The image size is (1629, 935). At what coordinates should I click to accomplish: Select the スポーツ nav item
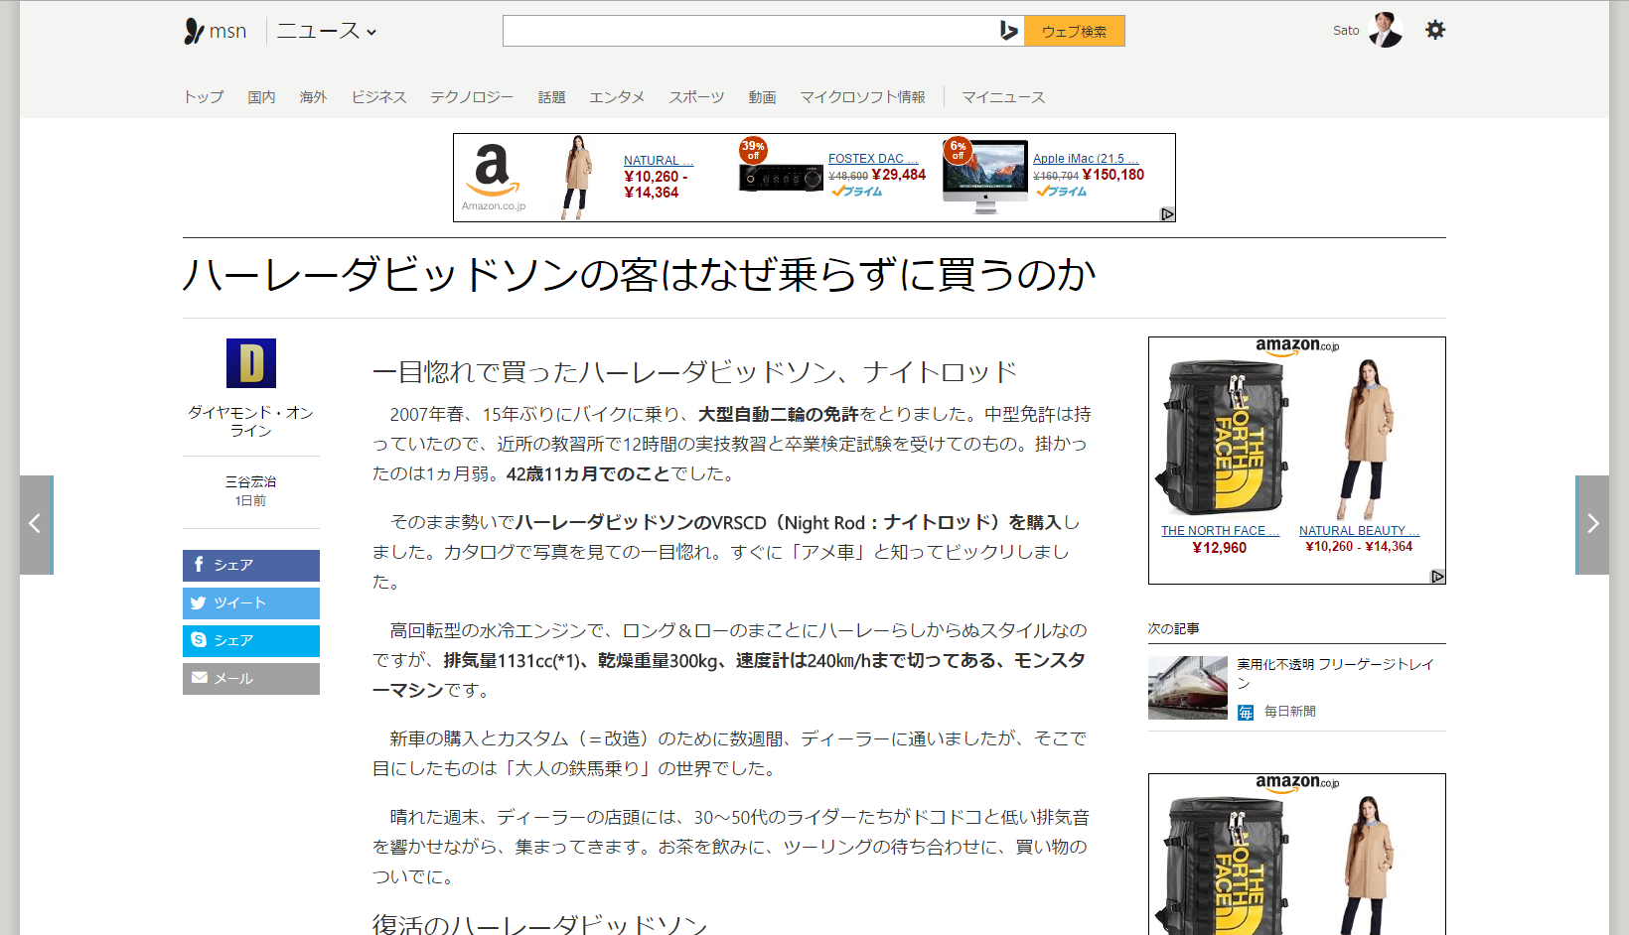tap(696, 96)
